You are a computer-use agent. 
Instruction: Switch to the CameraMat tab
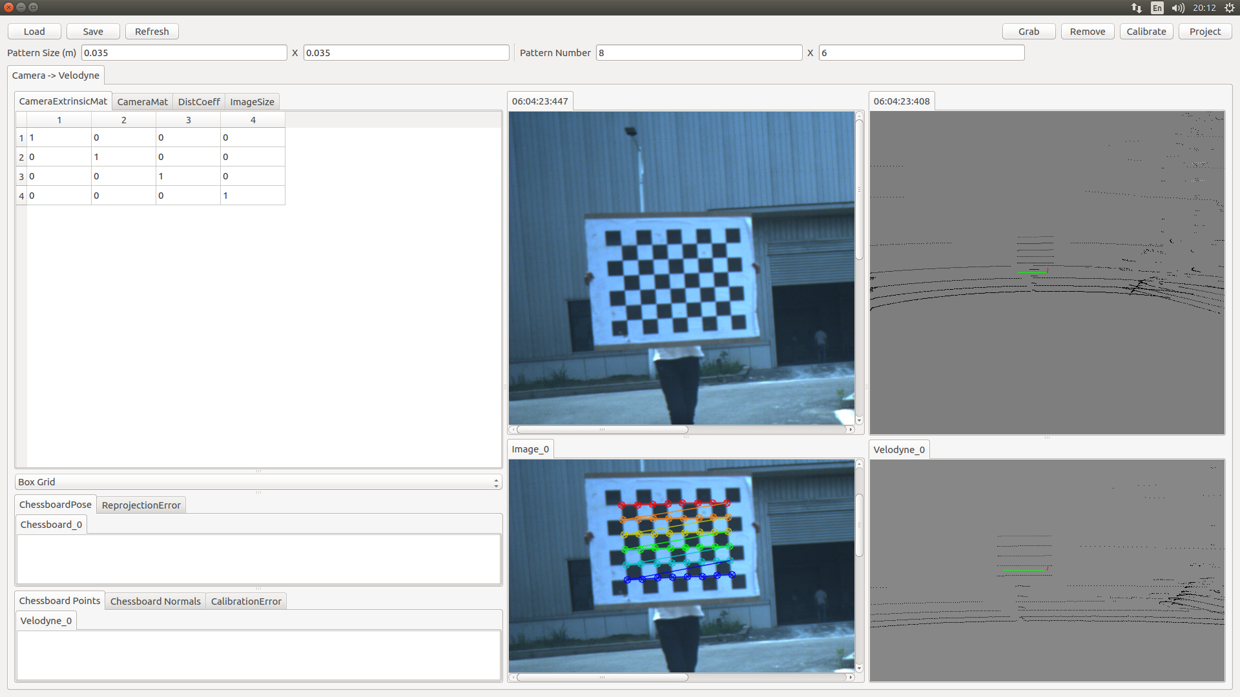[x=142, y=101]
